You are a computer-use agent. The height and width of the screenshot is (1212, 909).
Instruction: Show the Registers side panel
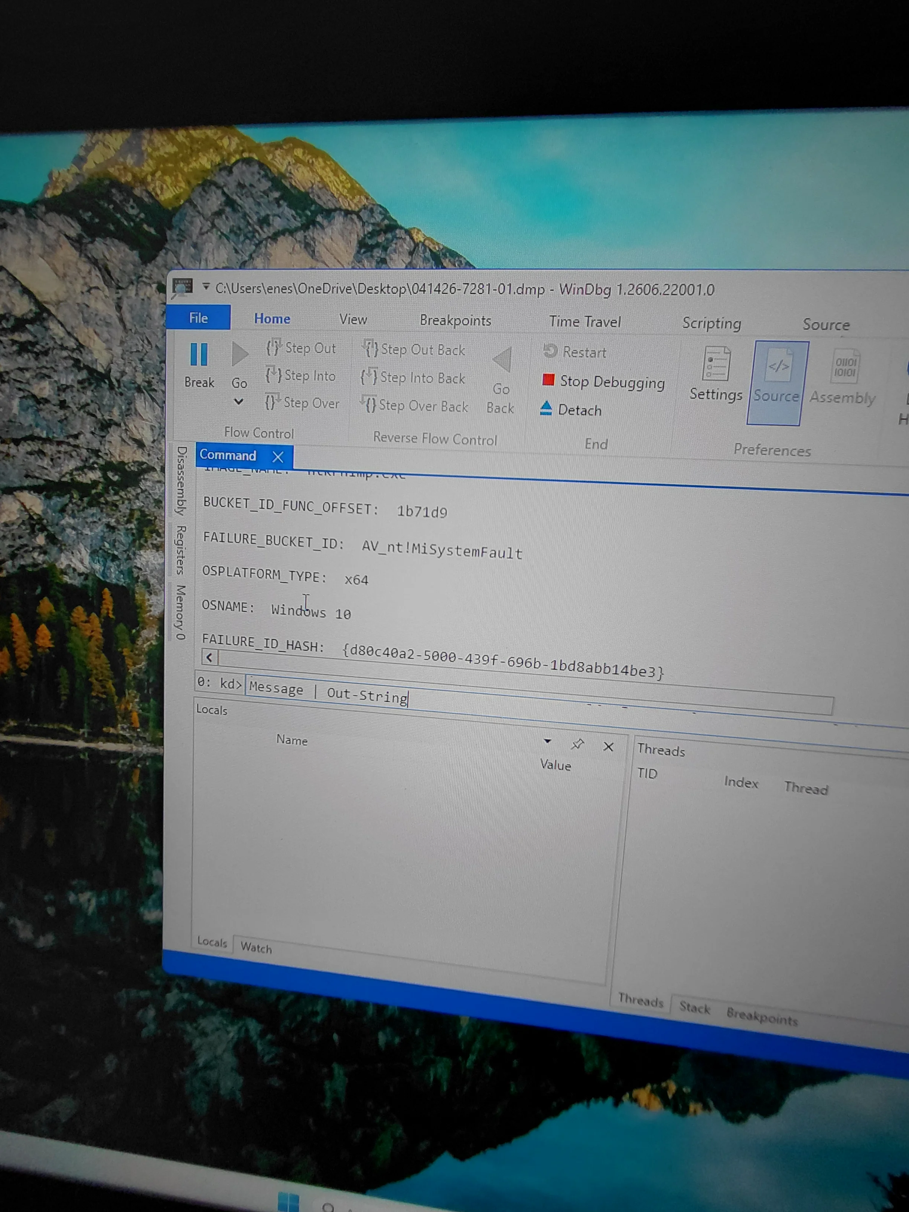(181, 550)
